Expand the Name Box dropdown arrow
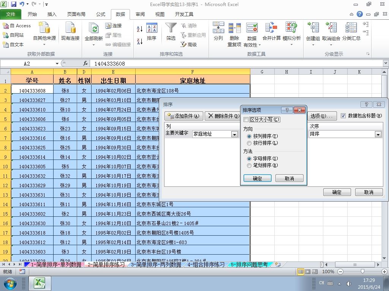Viewport: 389px width, 291px height. tap(57, 64)
